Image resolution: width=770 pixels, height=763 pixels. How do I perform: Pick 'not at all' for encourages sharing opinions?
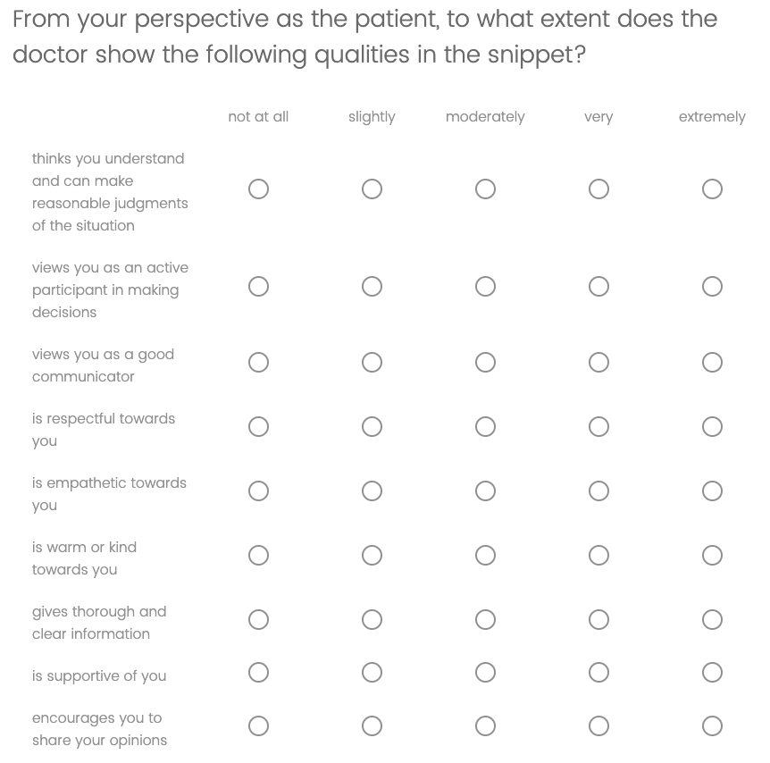click(x=258, y=726)
